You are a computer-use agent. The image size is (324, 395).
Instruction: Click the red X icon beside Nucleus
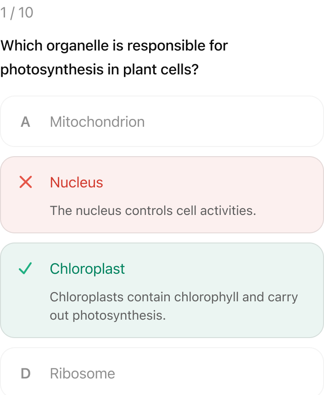click(26, 182)
